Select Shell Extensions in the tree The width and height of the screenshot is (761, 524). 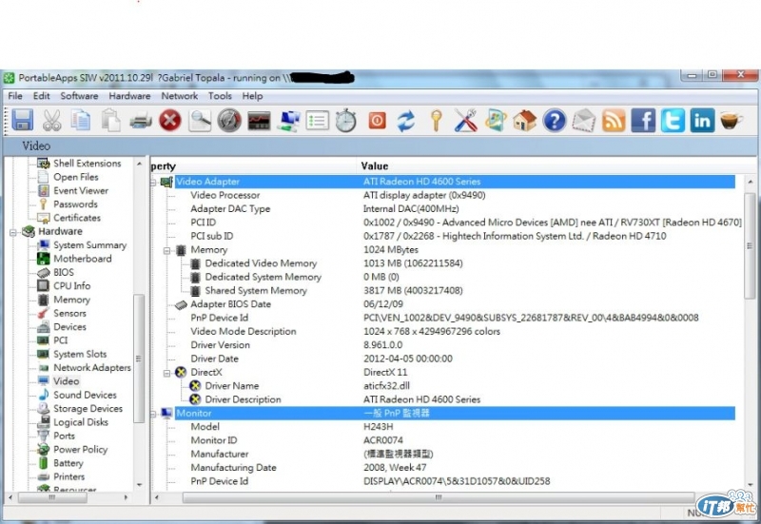88,163
